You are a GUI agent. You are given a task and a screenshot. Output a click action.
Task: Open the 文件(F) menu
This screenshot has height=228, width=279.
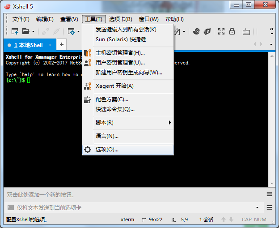pyautogui.click(x=21, y=19)
